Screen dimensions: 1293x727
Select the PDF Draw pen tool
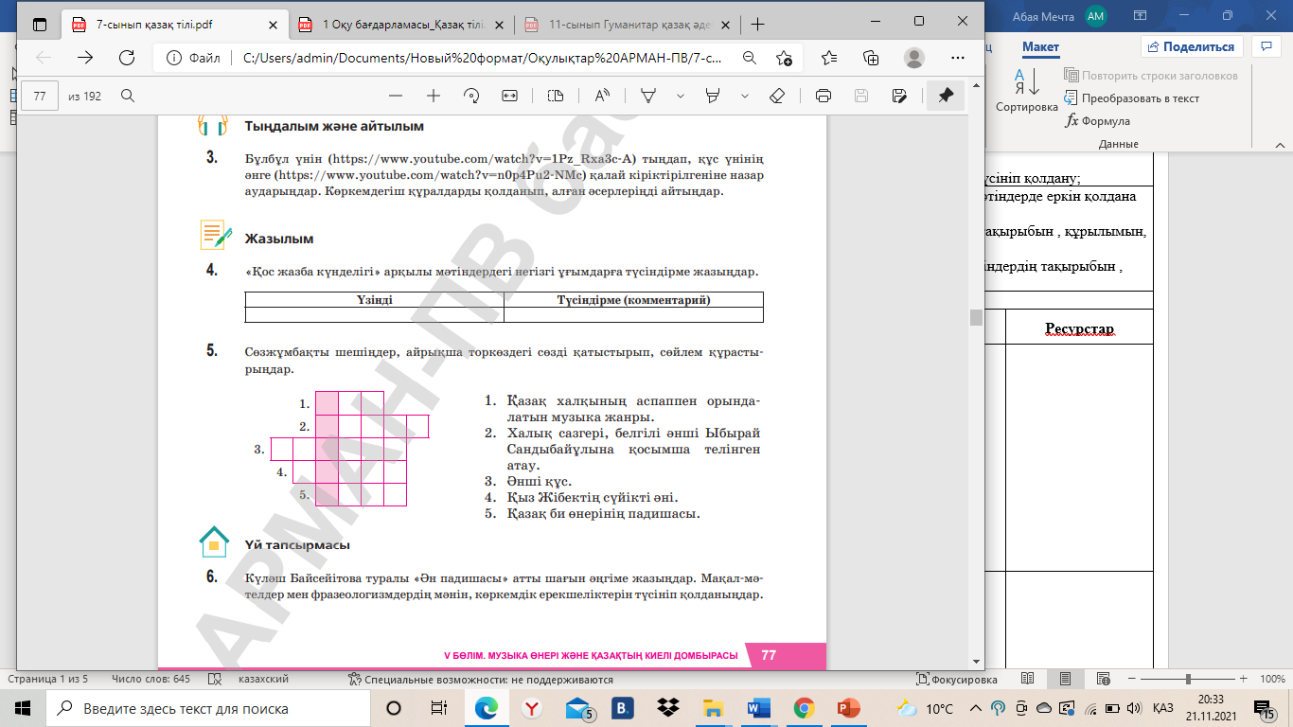(x=649, y=96)
